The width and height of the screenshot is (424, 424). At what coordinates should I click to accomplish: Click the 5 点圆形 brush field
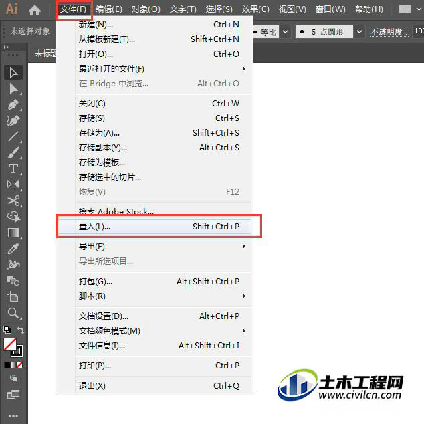(324, 32)
